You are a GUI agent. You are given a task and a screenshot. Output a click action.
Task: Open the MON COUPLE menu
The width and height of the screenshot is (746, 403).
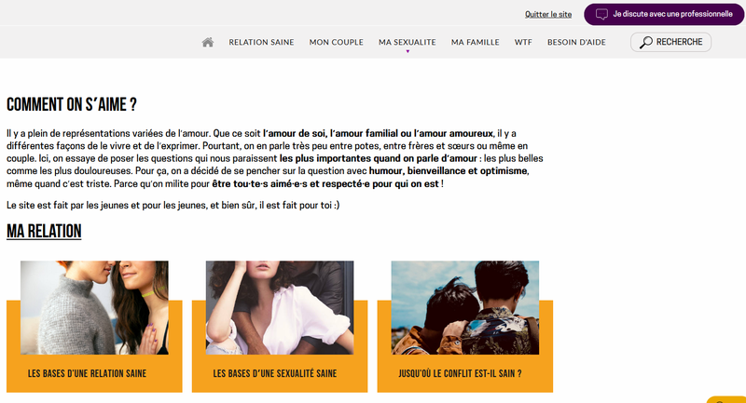click(337, 42)
